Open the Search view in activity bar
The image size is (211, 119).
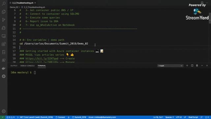(x=4, y=4)
